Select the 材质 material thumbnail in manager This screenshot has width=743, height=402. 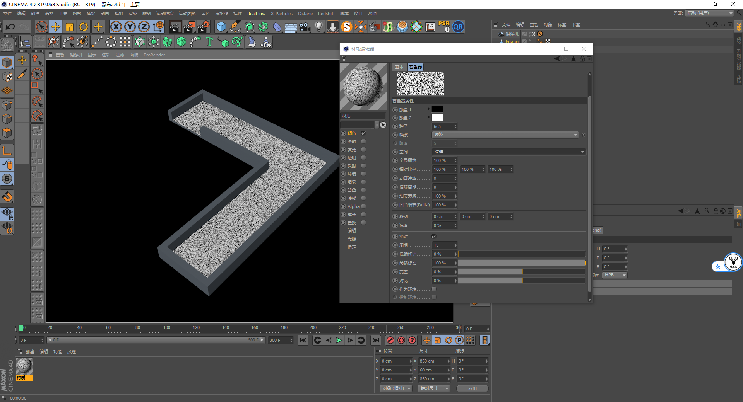(24, 366)
